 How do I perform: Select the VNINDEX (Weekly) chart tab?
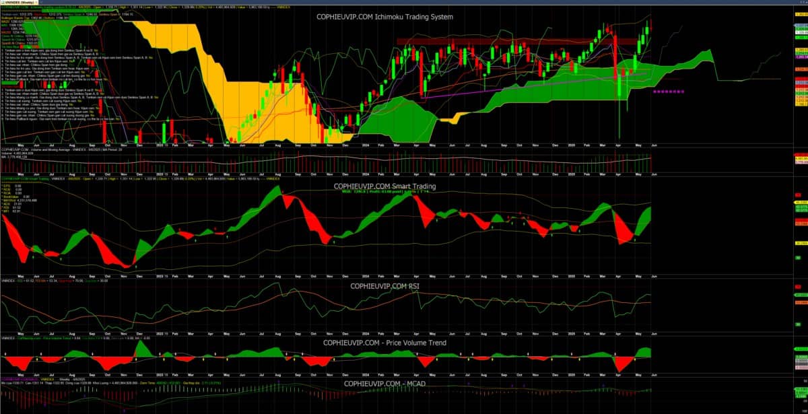pos(18,3)
